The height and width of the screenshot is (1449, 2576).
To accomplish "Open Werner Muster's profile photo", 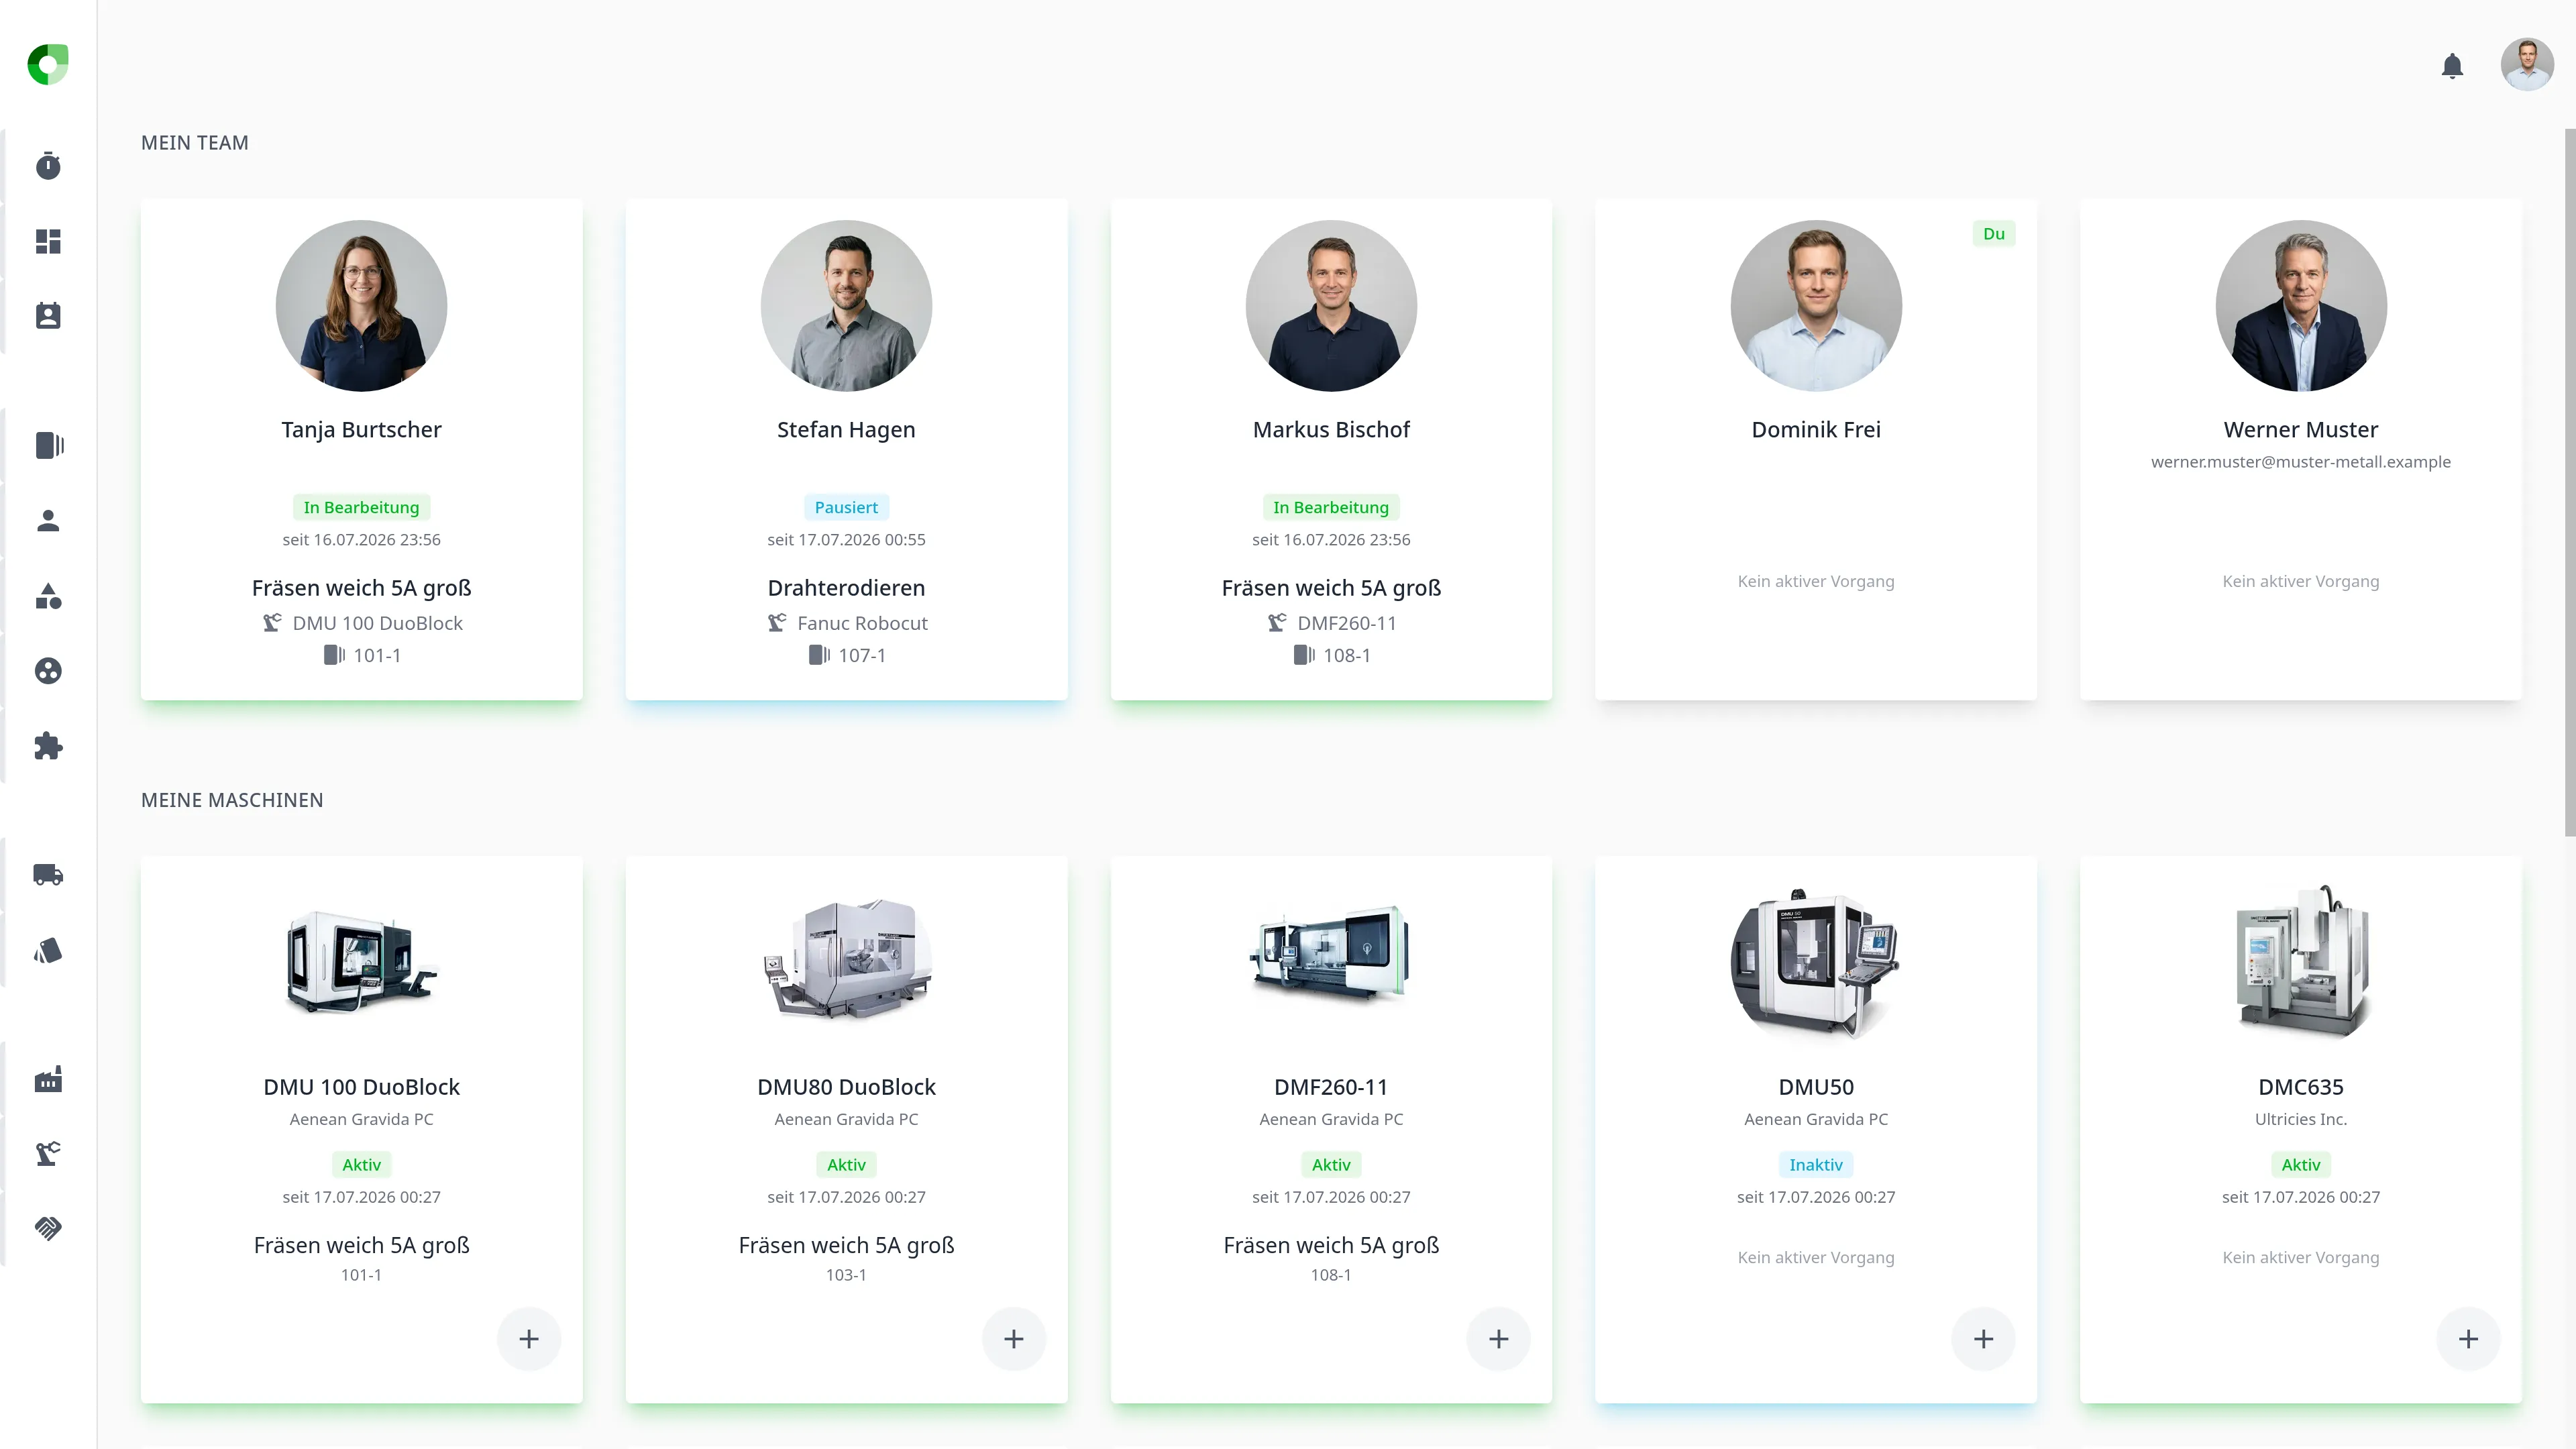I will click(x=2301, y=306).
